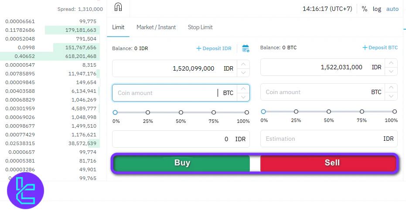Select order book row 0.00098677
Viewport: 406px width, 217px height.
click(50, 126)
